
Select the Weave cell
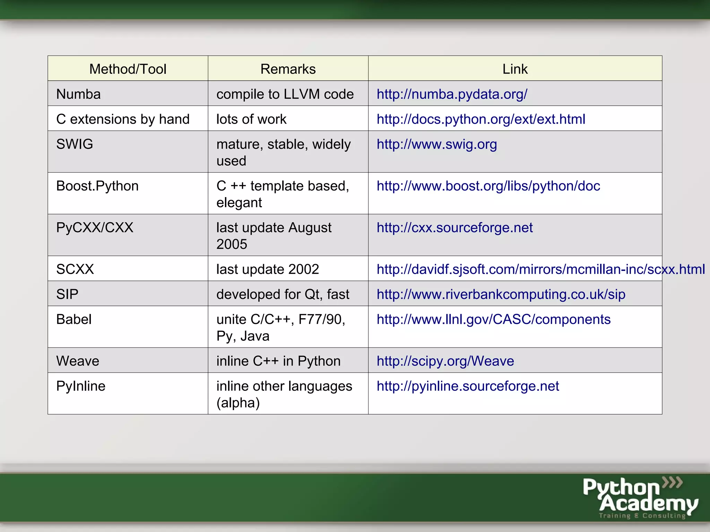[128, 360]
